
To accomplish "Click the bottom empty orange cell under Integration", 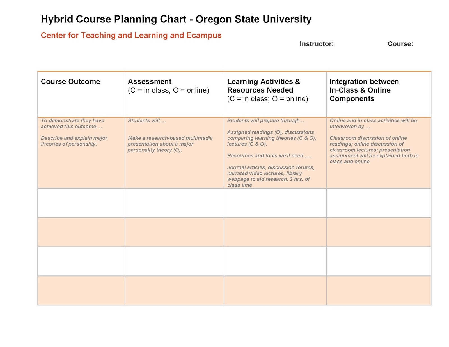I will [x=379, y=291].
